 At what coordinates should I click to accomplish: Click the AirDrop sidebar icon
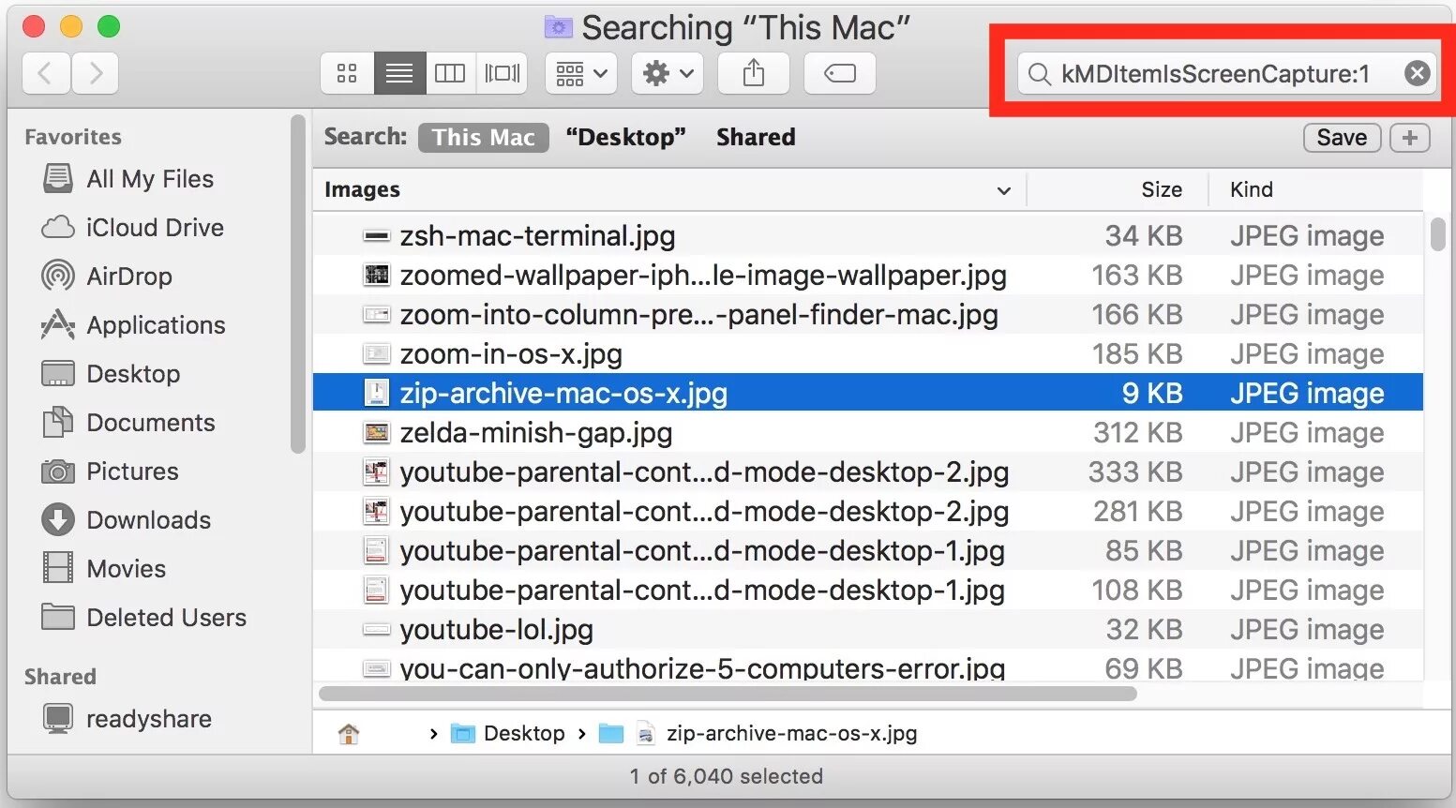click(x=58, y=276)
